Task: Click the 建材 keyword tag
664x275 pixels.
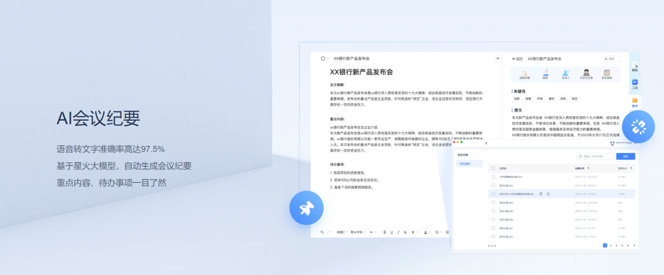Action: [x=551, y=99]
